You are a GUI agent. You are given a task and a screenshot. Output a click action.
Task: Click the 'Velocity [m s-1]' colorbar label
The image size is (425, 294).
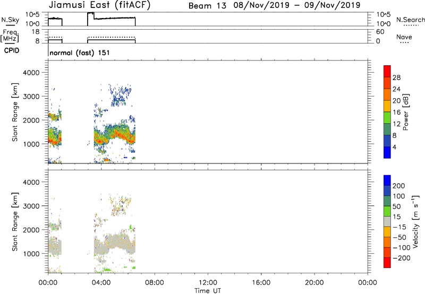pyautogui.click(x=415, y=221)
